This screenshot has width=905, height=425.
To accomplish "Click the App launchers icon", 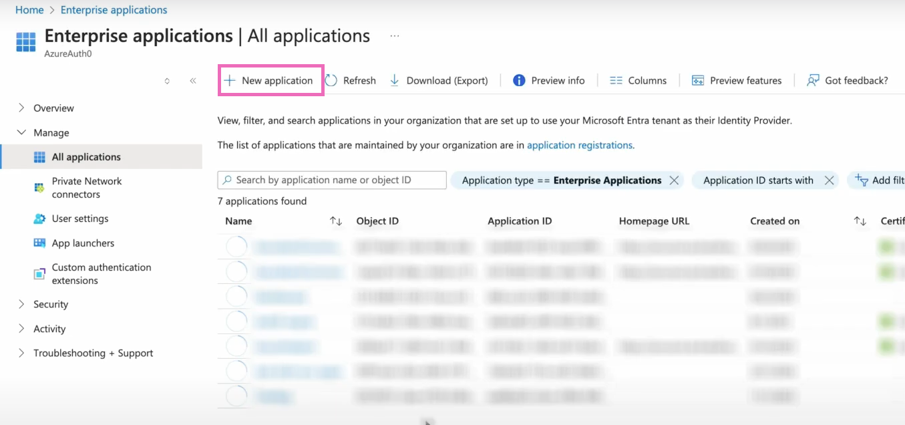I will pyautogui.click(x=39, y=243).
